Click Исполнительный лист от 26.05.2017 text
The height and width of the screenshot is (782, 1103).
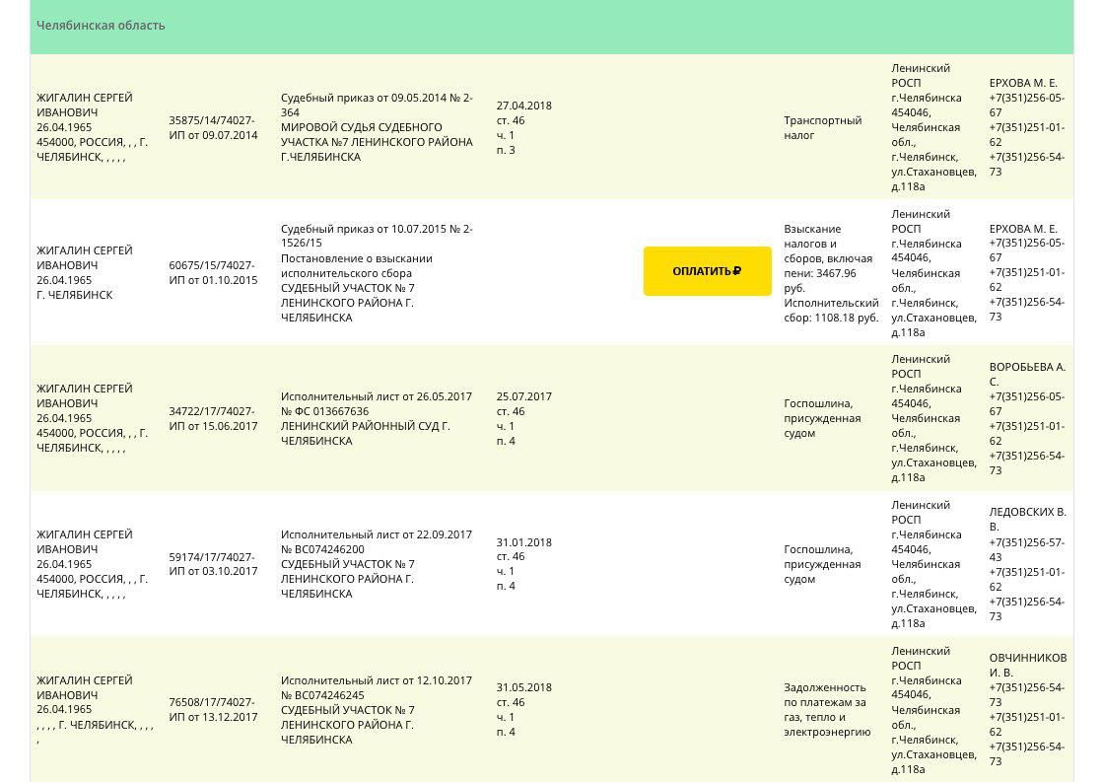click(377, 419)
